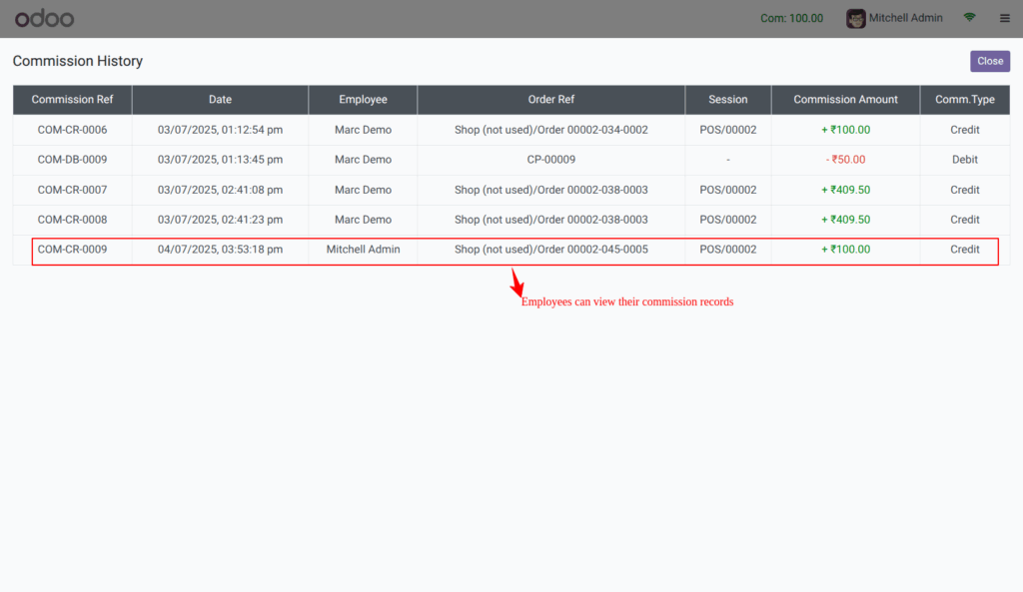Open Order 00002-038-0003 on row COM-CR-0007
The width and height of the screenshot is (1023, 592).
tap(551, 190)
